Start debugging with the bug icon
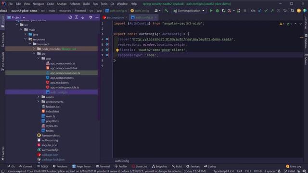This screenshot has height=173, width=308. click(x=217, y=11)
